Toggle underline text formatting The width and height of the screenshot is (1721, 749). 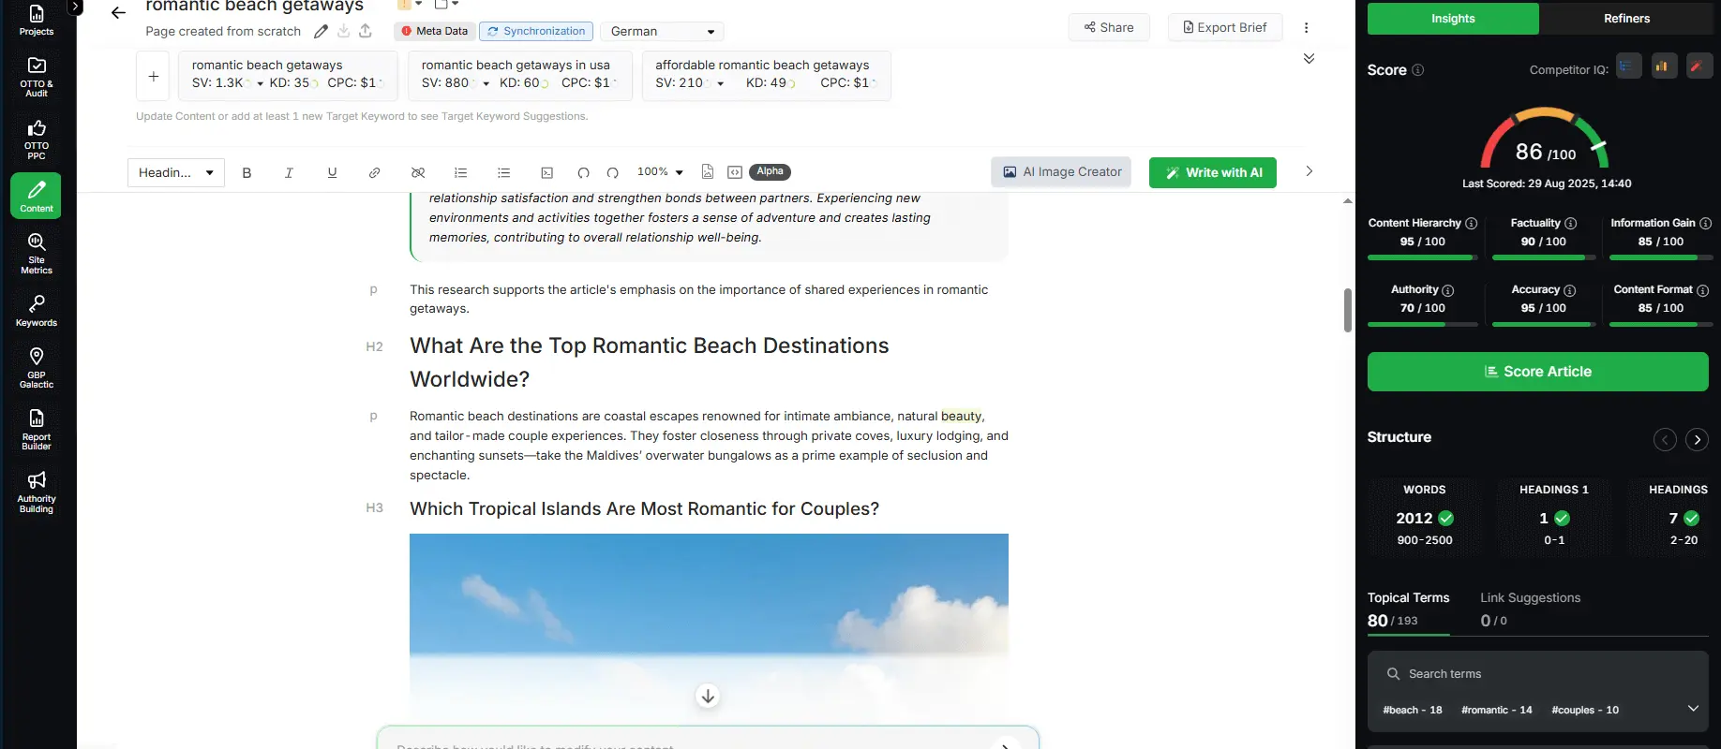332,173
